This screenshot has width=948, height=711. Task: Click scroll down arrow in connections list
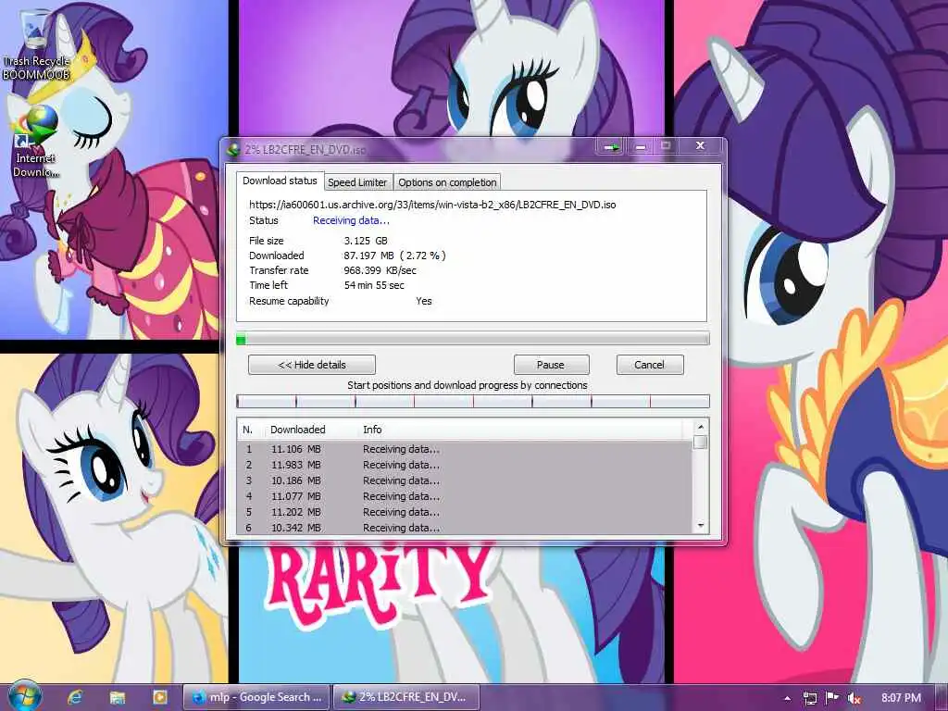701,526
